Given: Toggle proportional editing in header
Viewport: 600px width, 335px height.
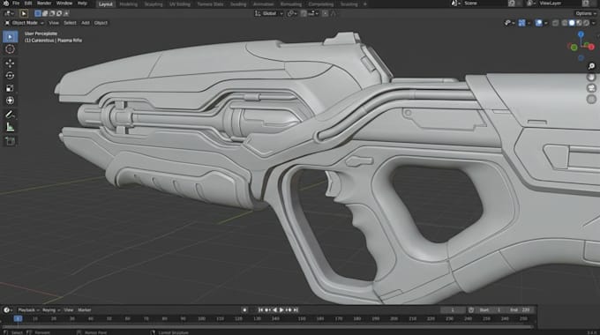Looking at the screenshot, I should click(325, 14).
